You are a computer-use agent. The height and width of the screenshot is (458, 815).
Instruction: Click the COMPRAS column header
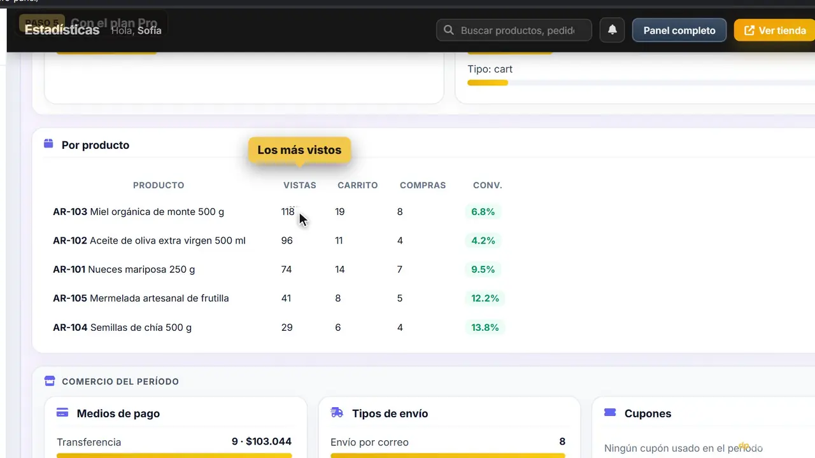[x=423, y=185]
